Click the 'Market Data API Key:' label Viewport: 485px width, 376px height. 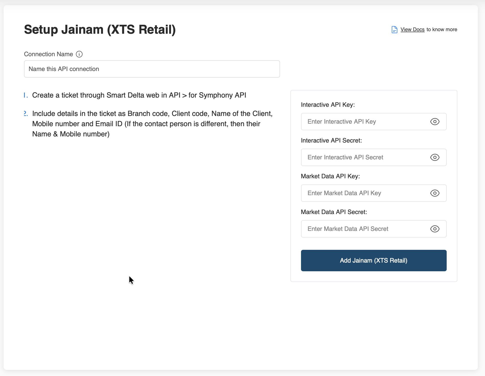click(330, 176)
